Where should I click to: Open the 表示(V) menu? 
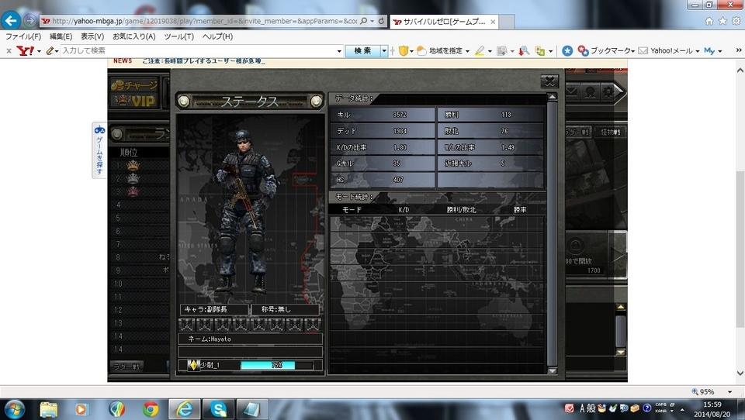[x=92, y=36]
